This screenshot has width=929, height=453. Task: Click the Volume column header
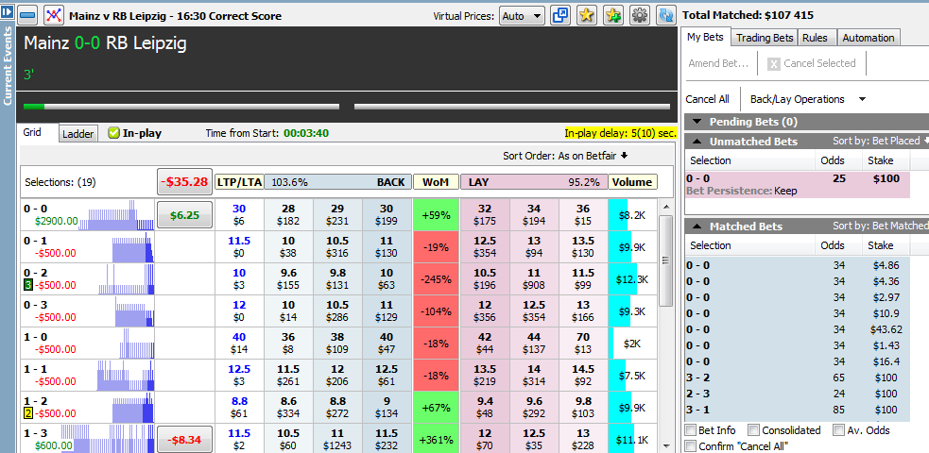[x=632, y=182]
